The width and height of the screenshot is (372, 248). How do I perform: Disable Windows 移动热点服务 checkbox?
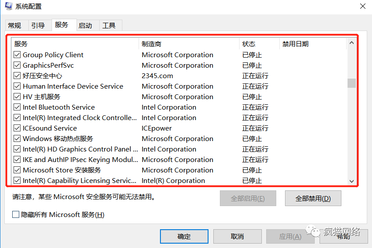click(x=17, y=138)
